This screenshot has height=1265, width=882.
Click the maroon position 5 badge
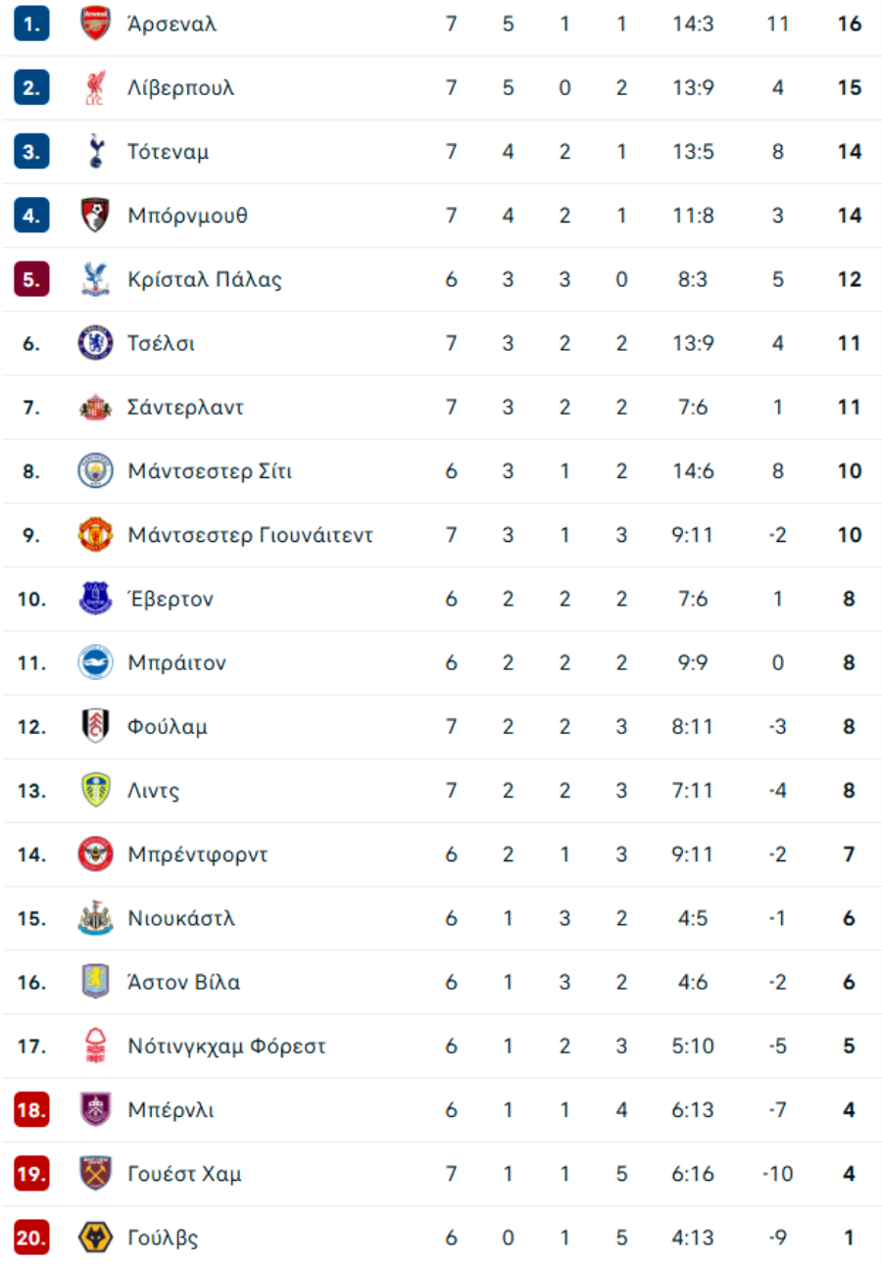(31, 280)
